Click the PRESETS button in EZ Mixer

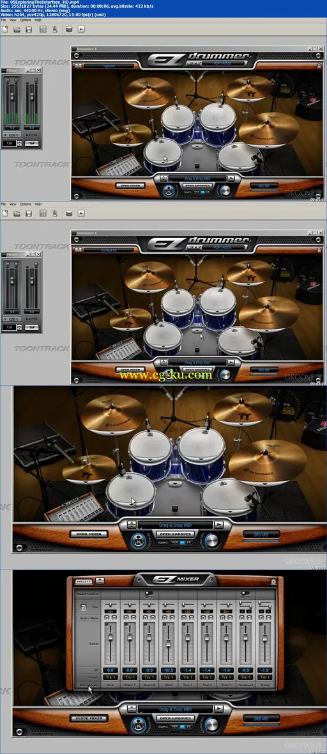[84, 582]
